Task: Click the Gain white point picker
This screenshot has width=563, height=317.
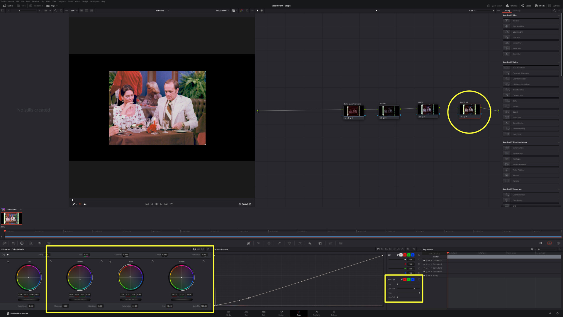Action: 110,262
